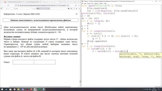The image size is (162, 91).
Task: Click the system clock in the taskbar
Action: (154, 89)
